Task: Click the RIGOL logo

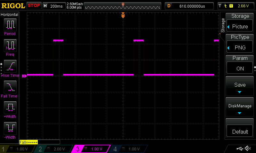Action: [13, 6]
